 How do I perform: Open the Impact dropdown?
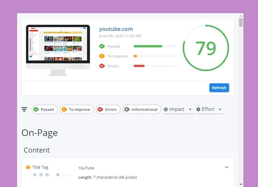(x=179, y=109)
